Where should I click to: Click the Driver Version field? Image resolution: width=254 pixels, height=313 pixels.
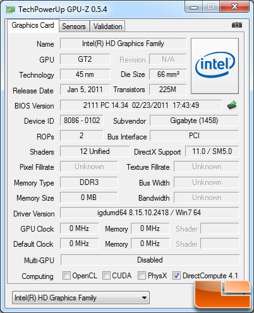pos(150,213)
